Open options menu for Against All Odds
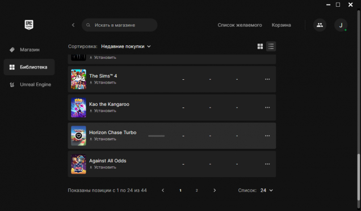The width and height of the screenshot is (361, 211). click(x=267, y=164)
